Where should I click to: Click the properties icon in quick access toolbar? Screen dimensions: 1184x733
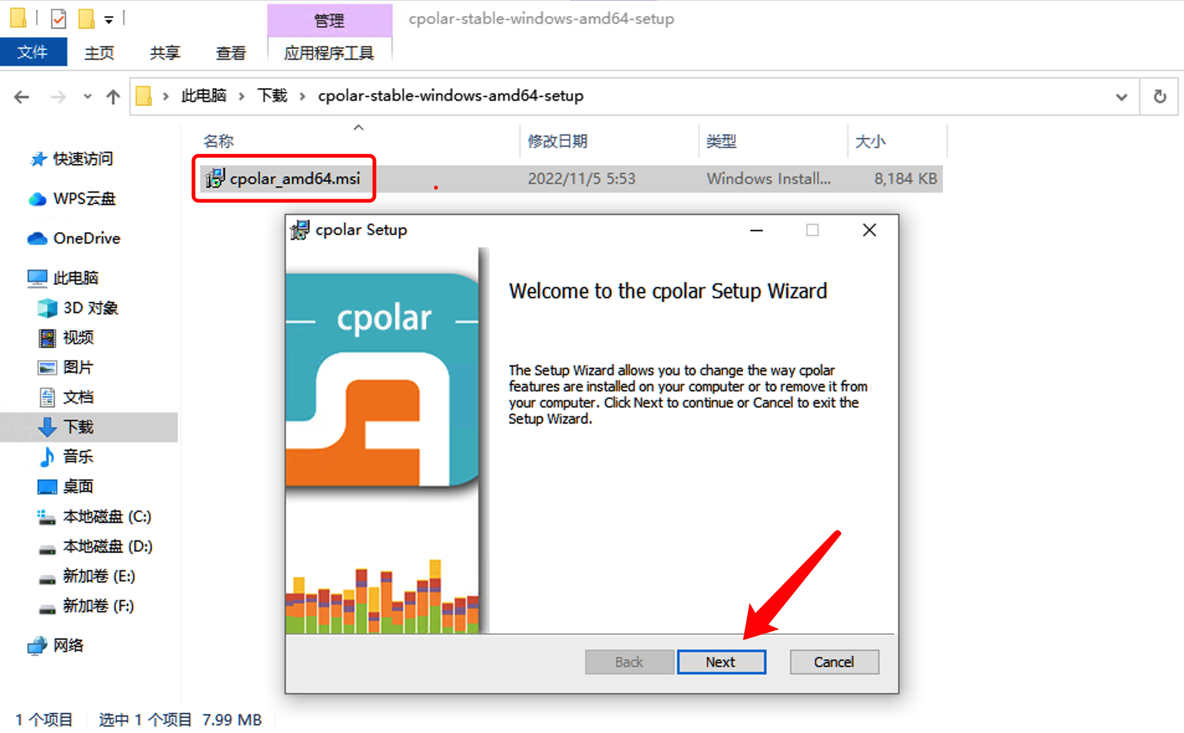tap(58, 19)
